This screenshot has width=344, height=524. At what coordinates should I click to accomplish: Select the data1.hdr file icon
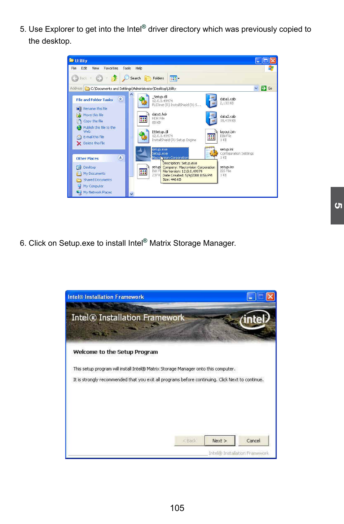pos(144,118)
